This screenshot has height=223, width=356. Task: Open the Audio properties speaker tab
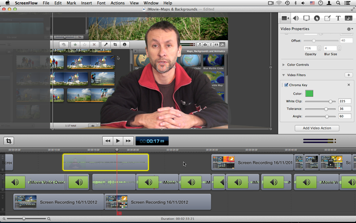tap(296, 18)
